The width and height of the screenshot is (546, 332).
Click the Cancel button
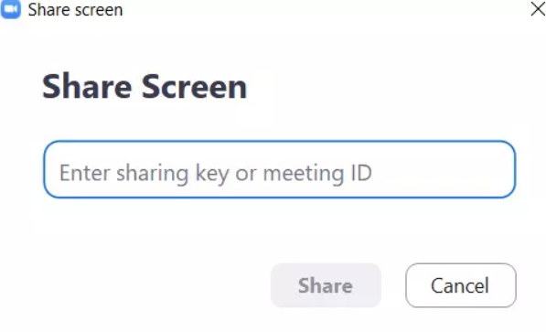pyautogui.click(x=460, y=285)
